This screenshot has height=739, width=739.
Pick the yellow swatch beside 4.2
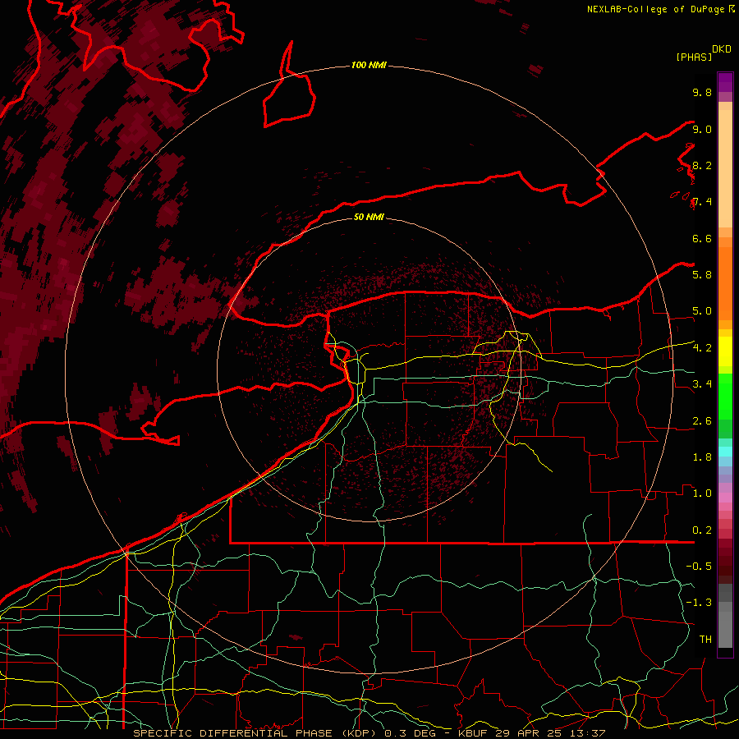point(725,351)
